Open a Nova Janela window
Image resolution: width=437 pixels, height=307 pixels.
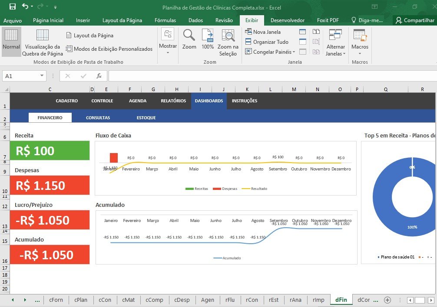tap(263, 32)
